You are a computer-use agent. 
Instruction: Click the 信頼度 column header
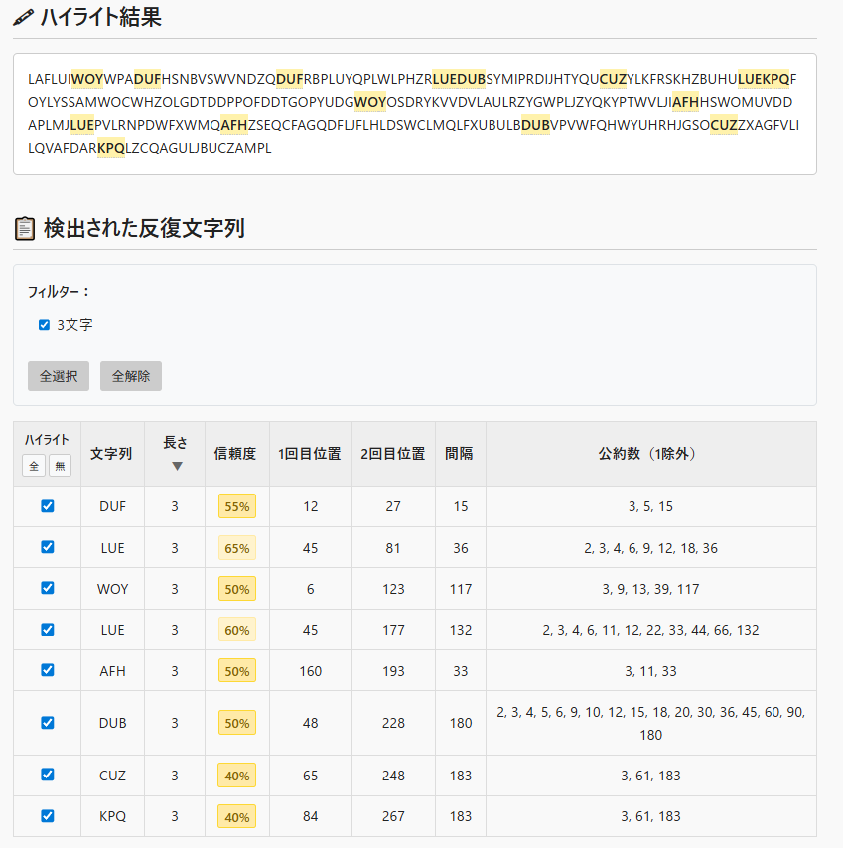[235, 454]
